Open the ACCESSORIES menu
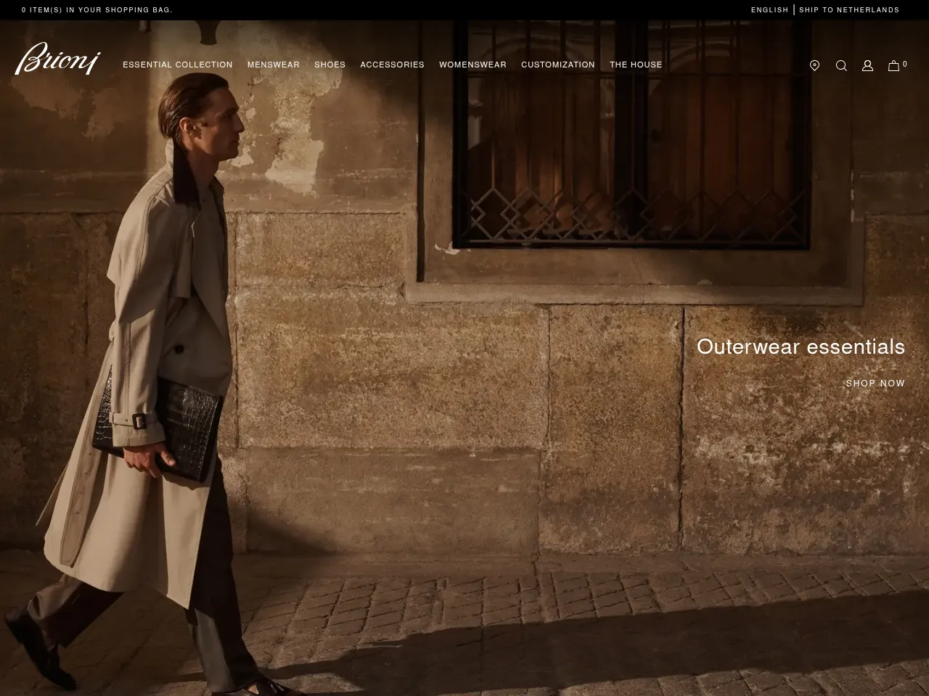This screenshot has width=929, height=696. point(393,65)
